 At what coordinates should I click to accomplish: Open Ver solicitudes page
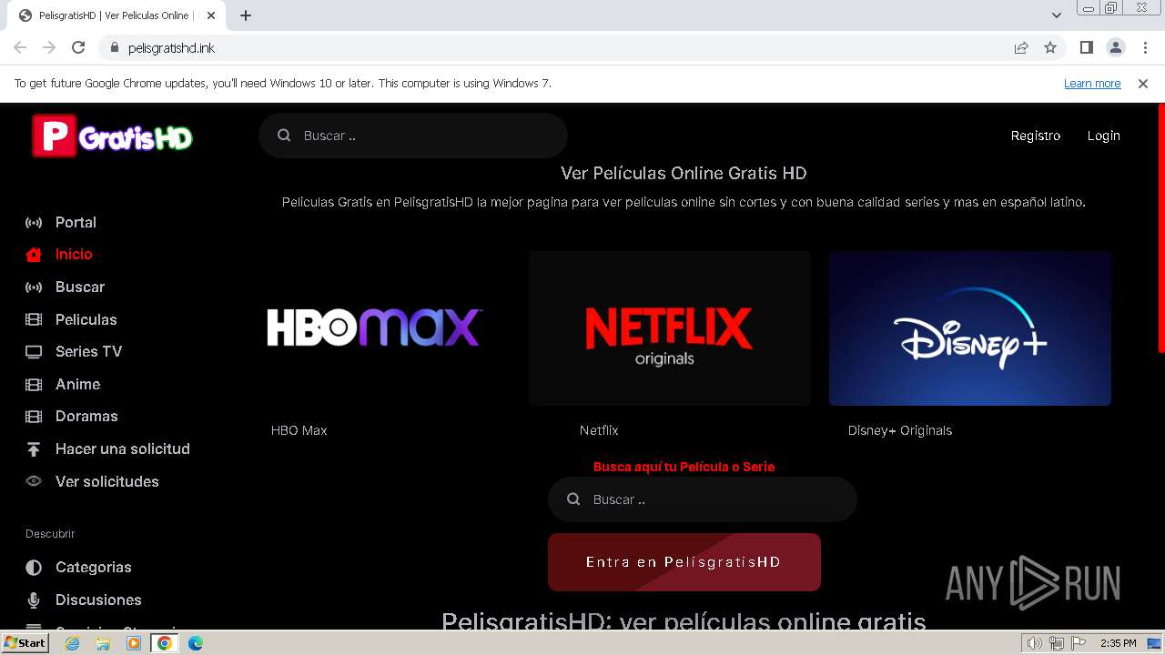coord(107,482)
